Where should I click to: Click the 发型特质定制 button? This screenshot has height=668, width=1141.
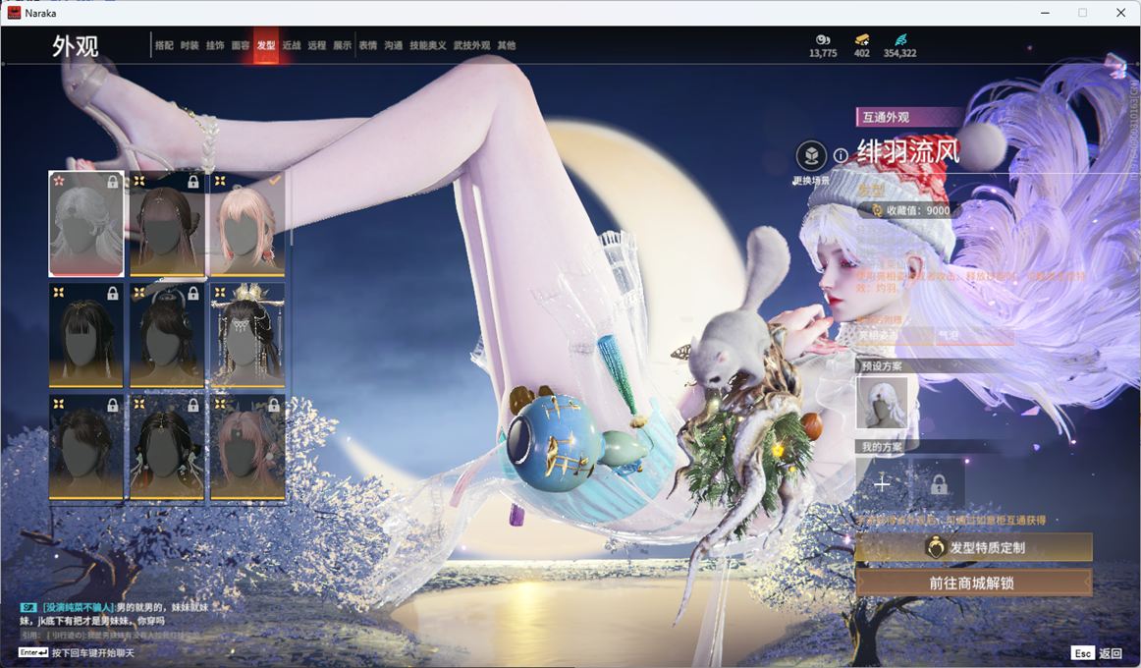[973, 547]
